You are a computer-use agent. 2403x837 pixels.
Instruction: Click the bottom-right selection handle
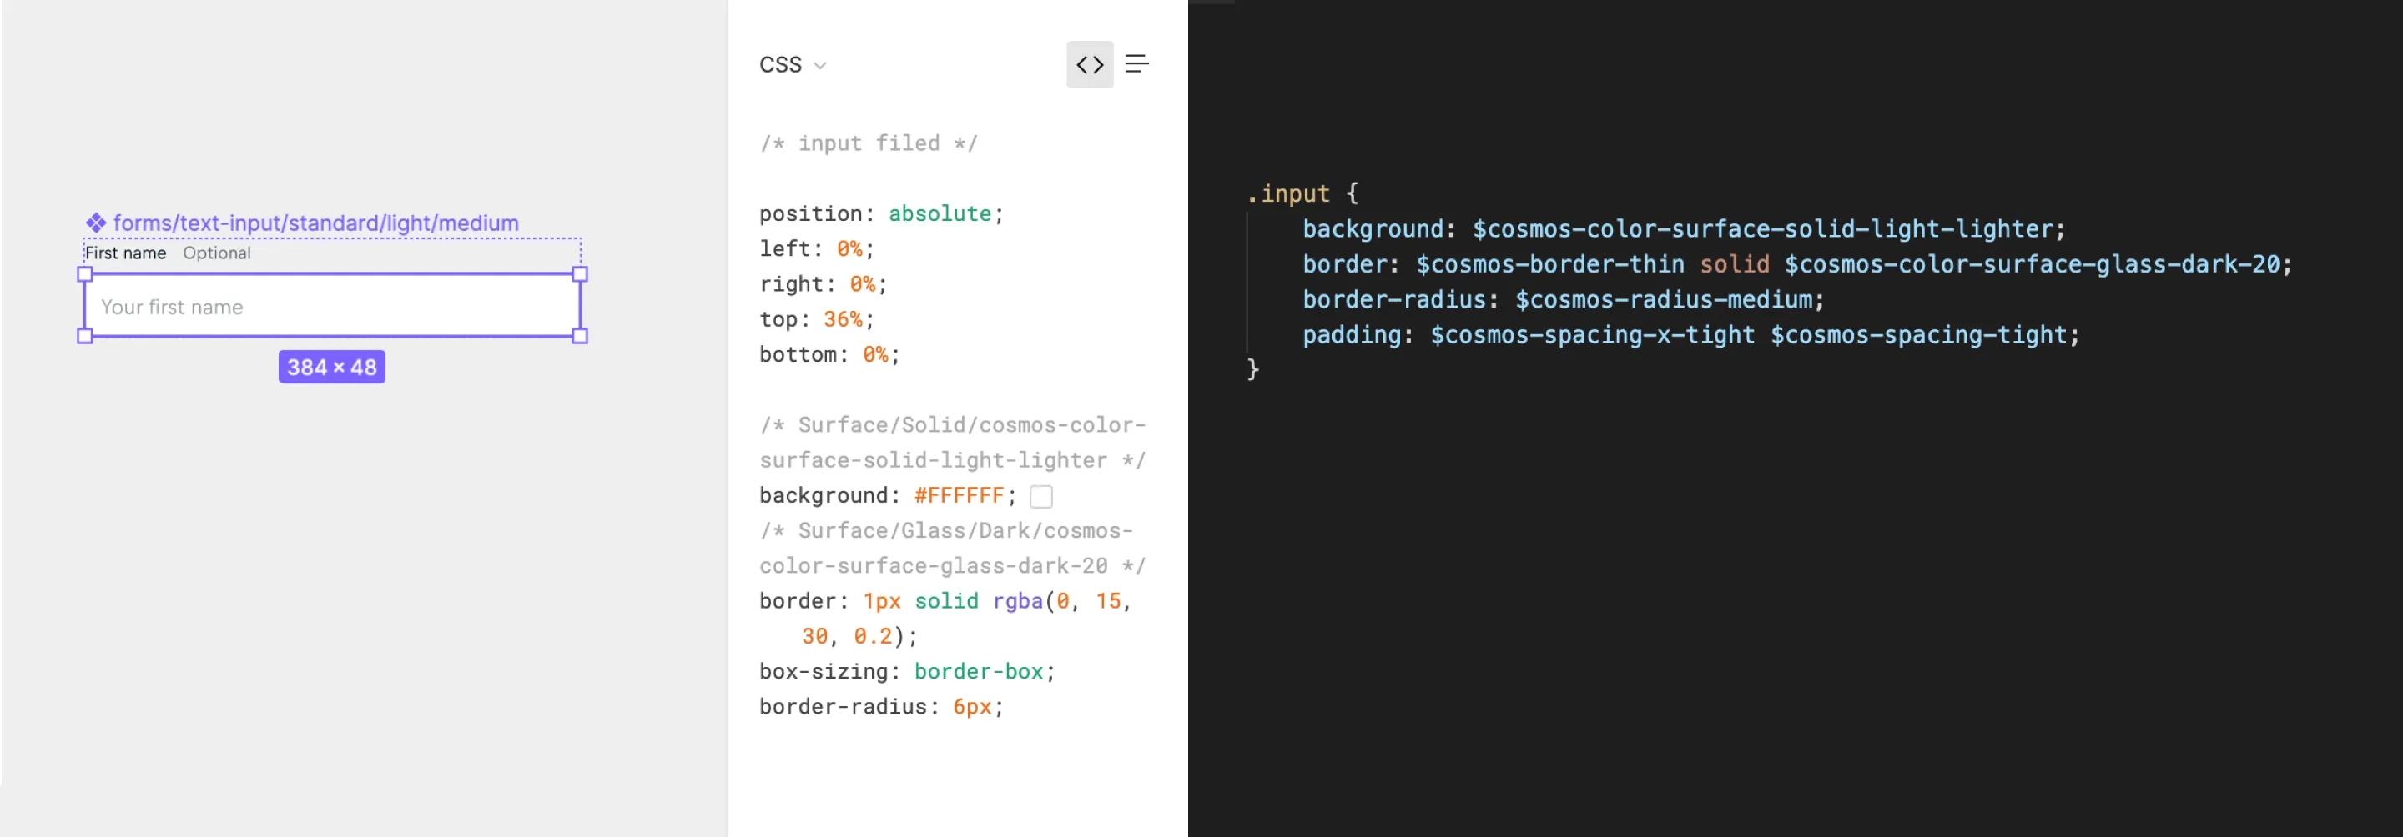point(580,337)
